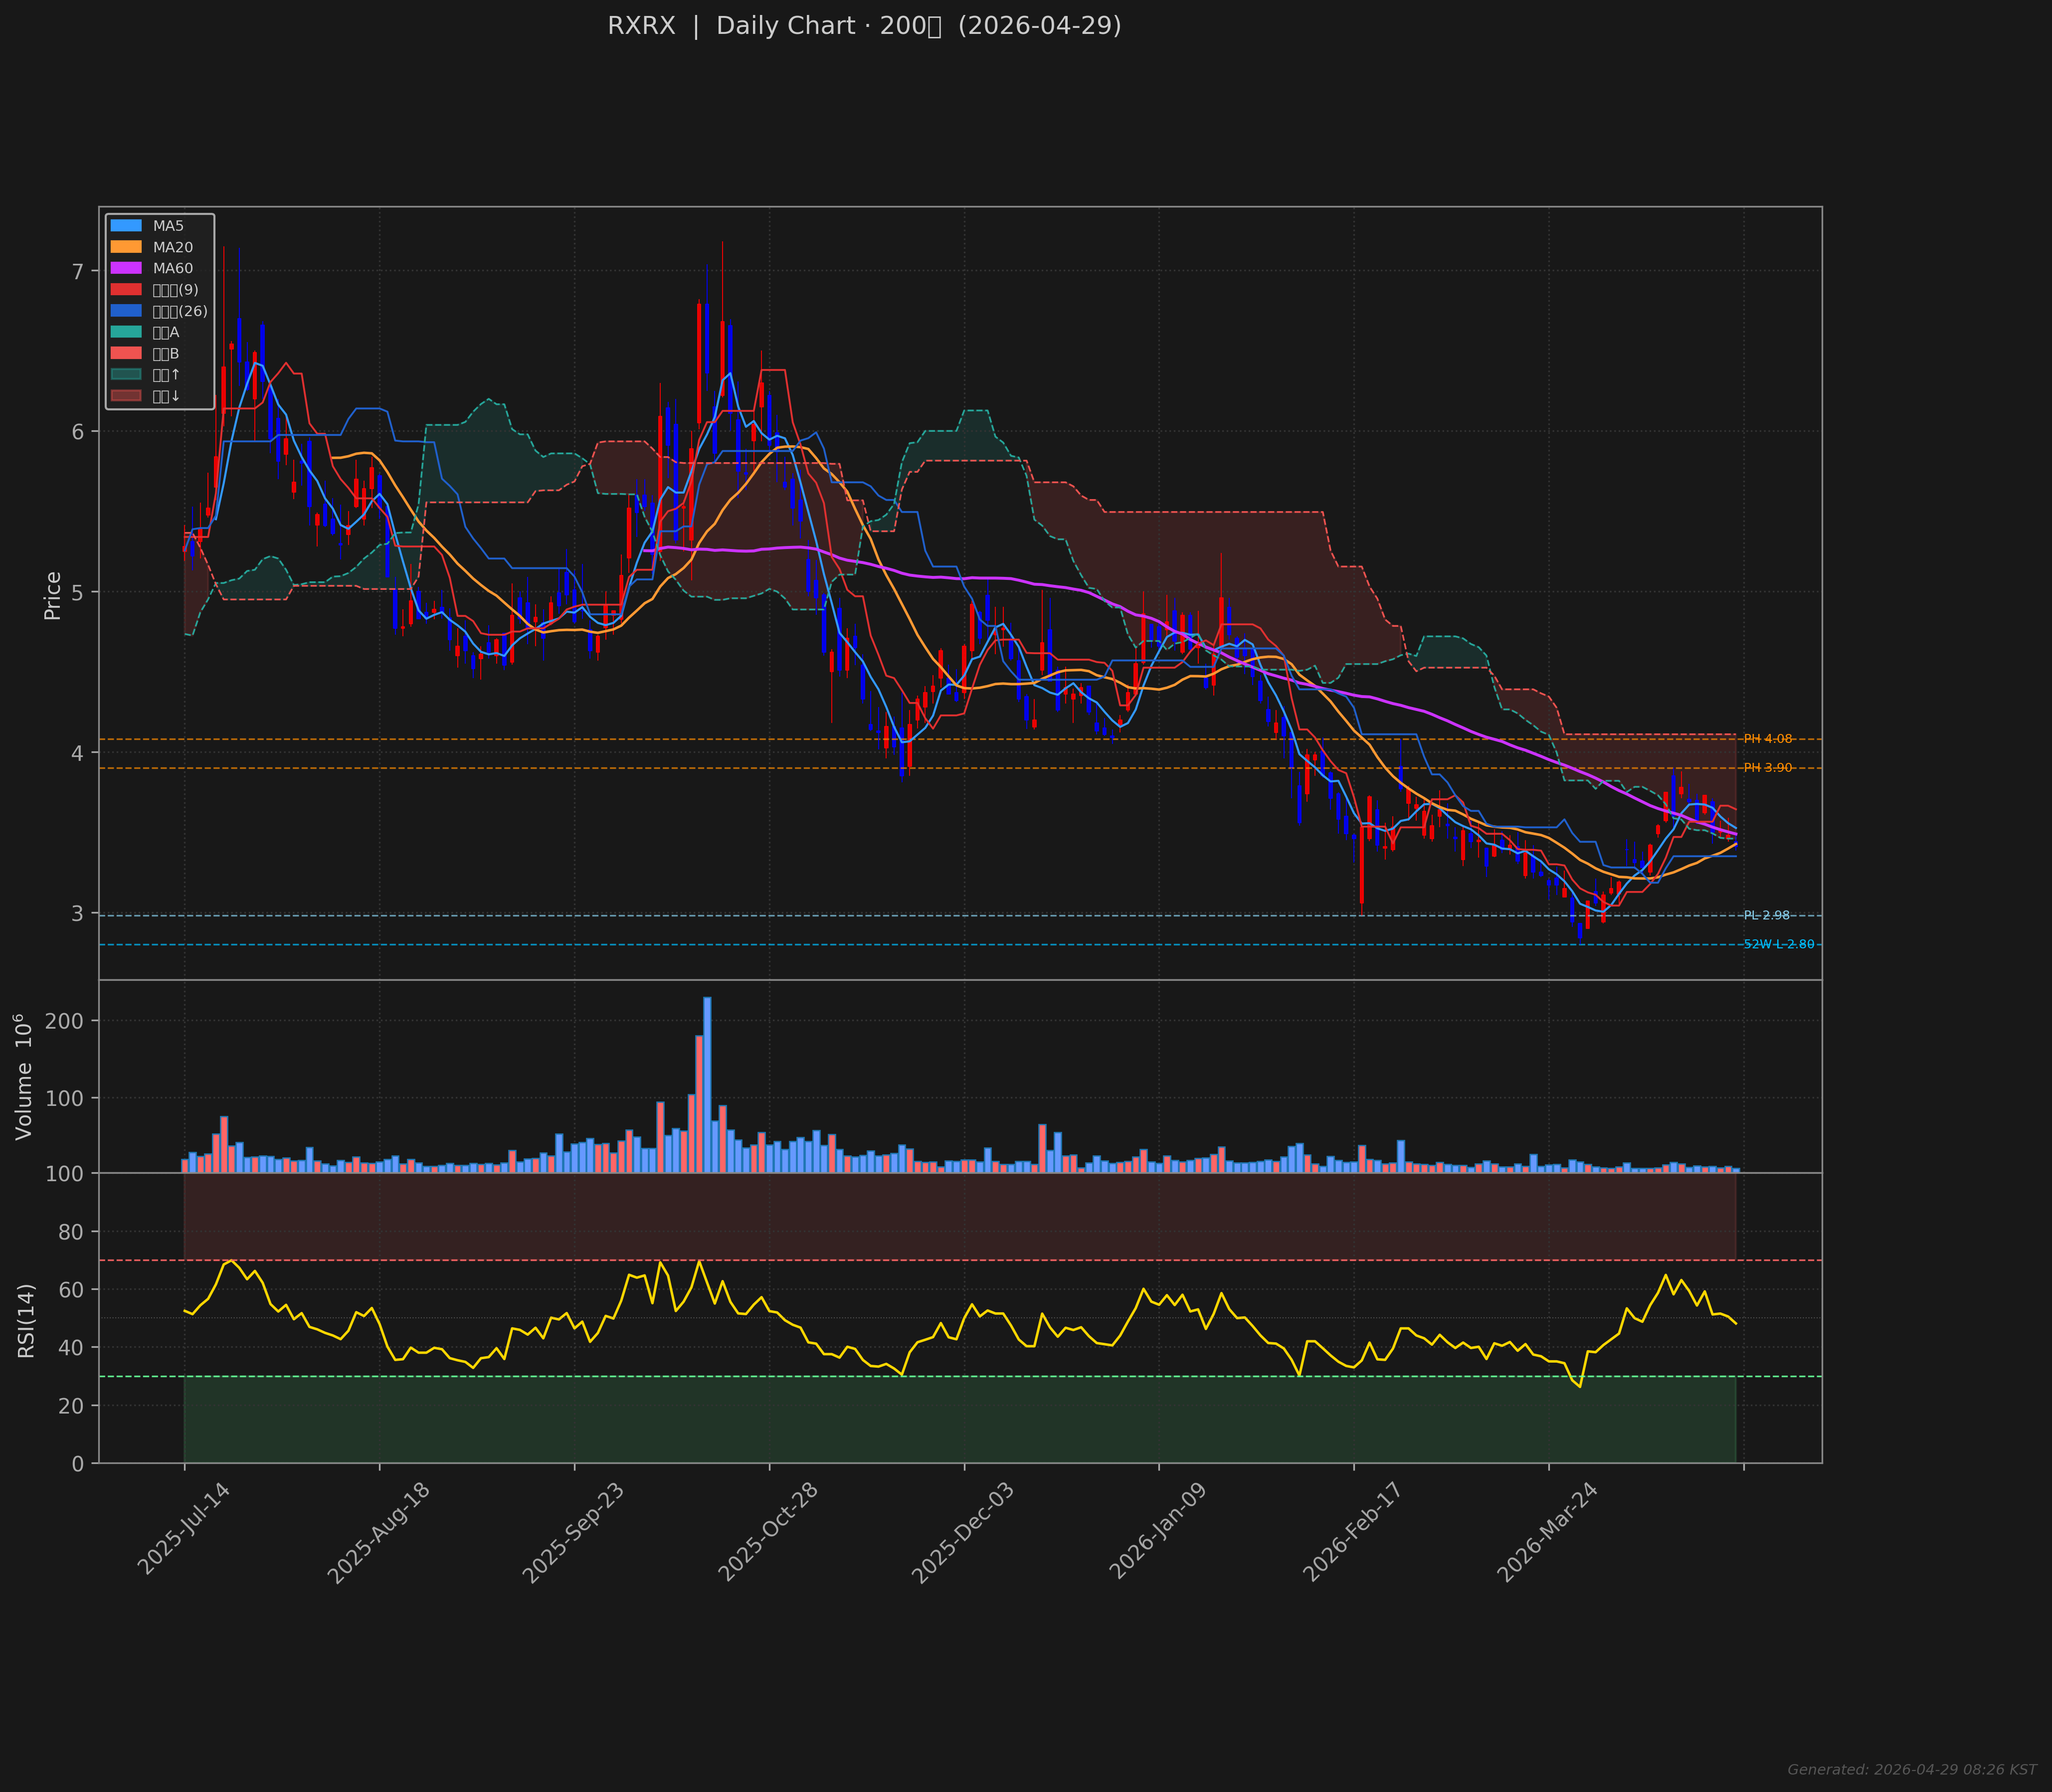Click the PH 3.90 level label
2052x1792 pixels.
pos(1767,768)
